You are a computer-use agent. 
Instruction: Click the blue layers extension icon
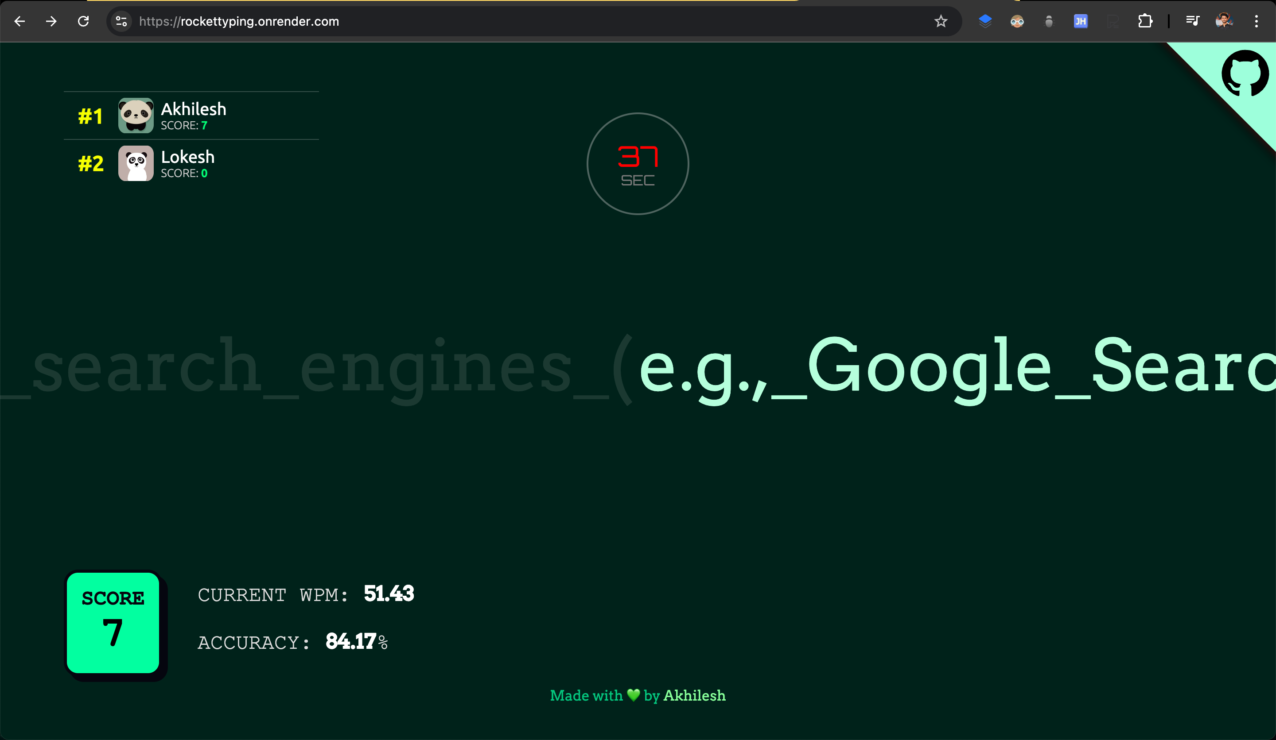pyautogui.click(x=985, y=21)
